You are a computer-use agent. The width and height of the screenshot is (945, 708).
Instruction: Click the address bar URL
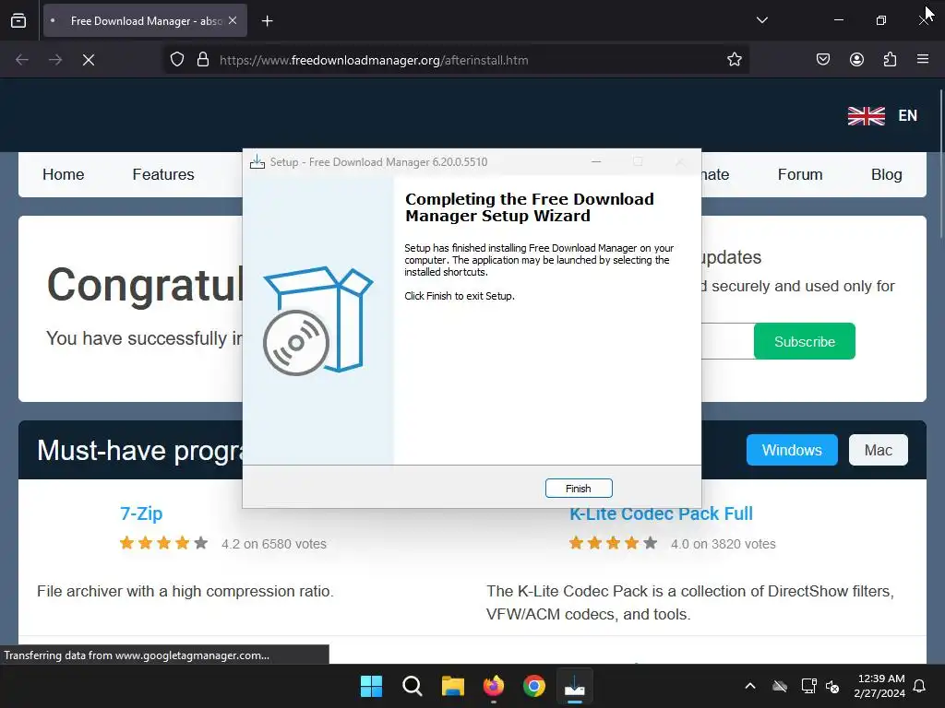click(x=374, y=60)
